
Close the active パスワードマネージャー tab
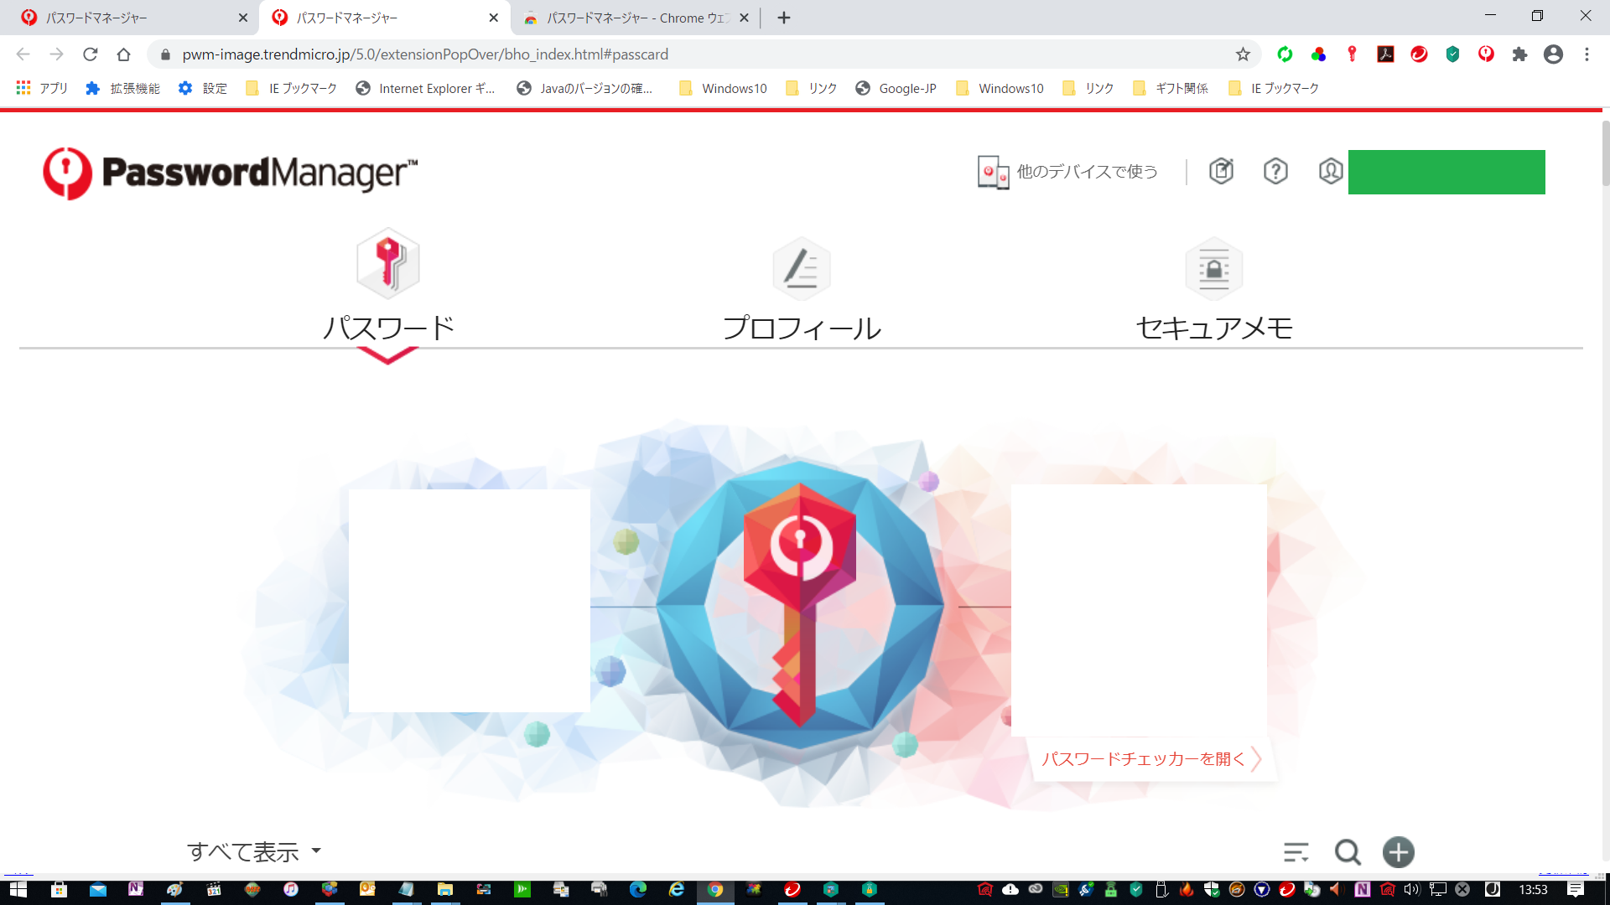click(493, 18)
